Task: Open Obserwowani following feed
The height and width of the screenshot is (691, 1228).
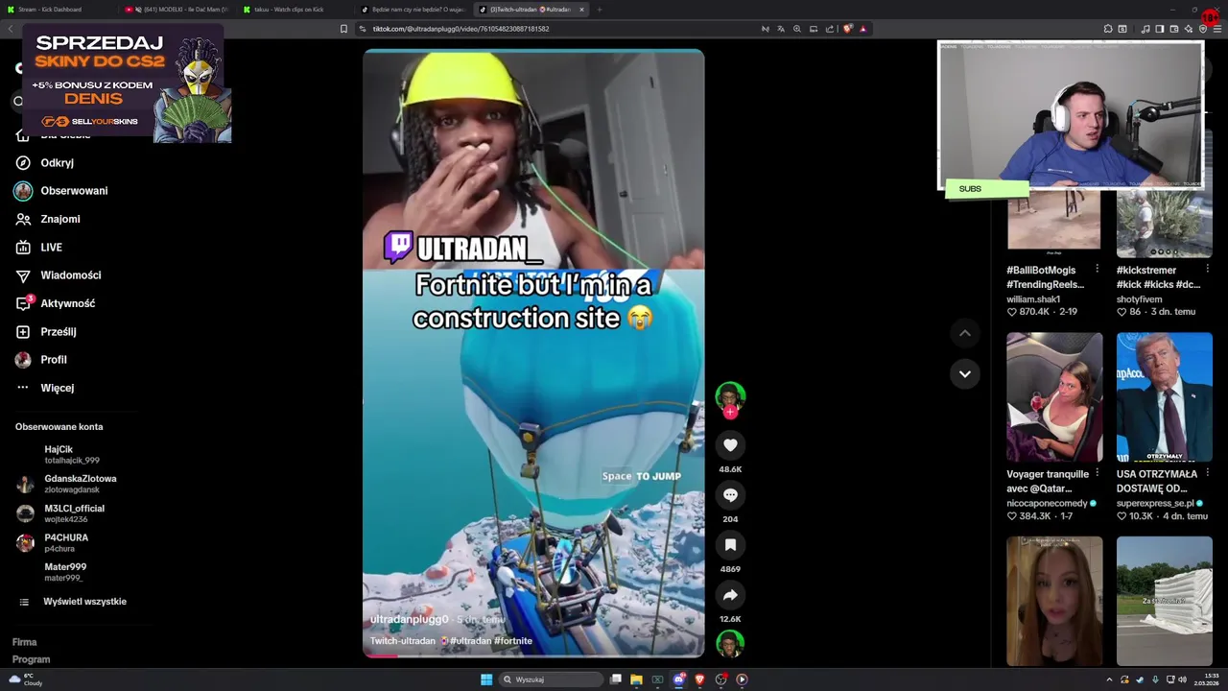Action: pos(61,191)
